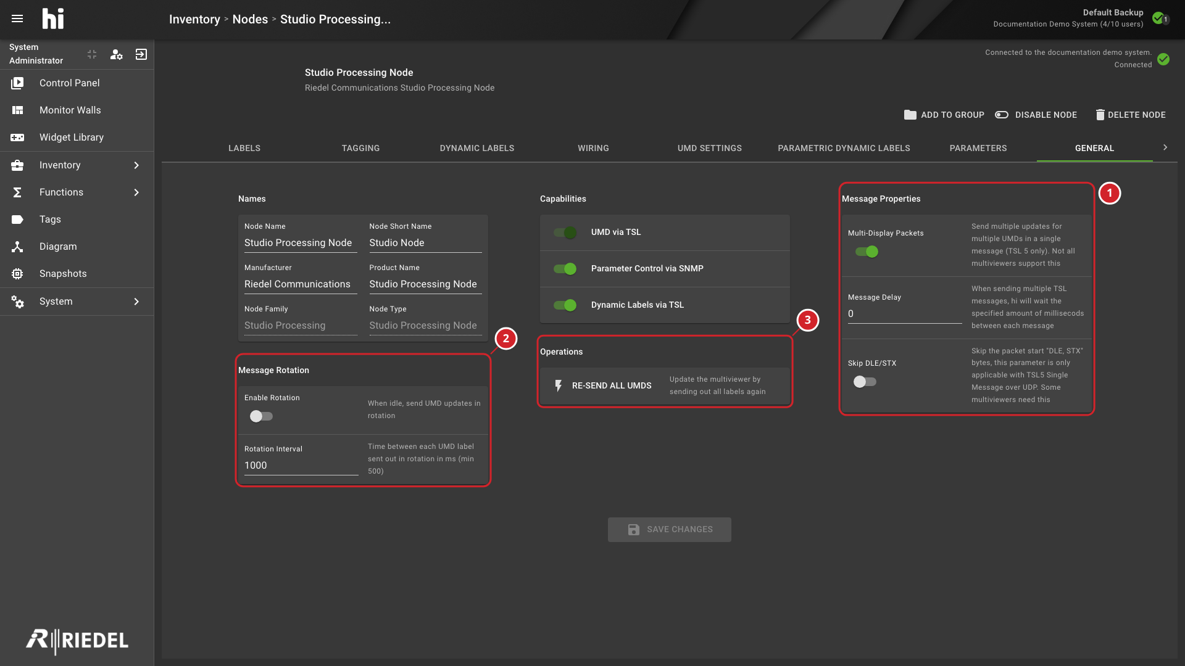
Task: Click the Monitor Walls icon
Action: (x=17, y=110)
